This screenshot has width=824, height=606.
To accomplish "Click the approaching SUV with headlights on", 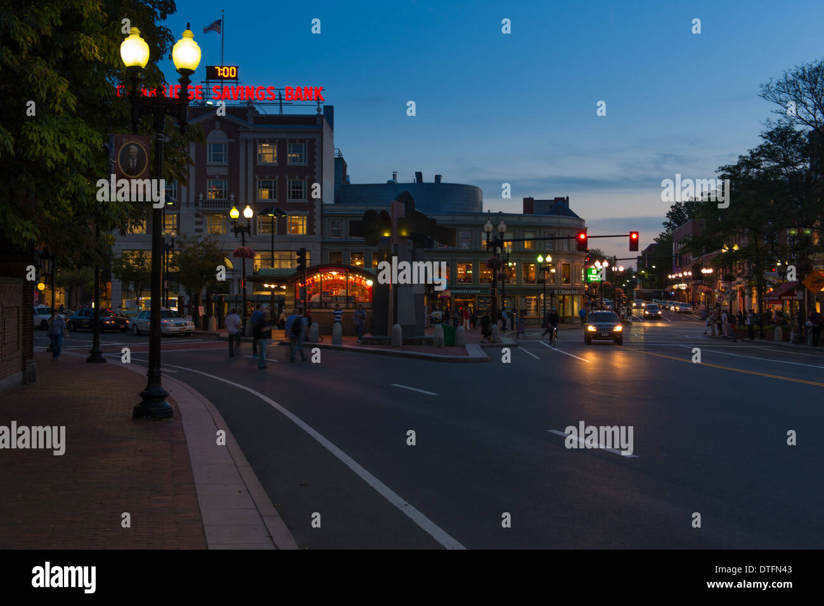I will pos(603,327).
